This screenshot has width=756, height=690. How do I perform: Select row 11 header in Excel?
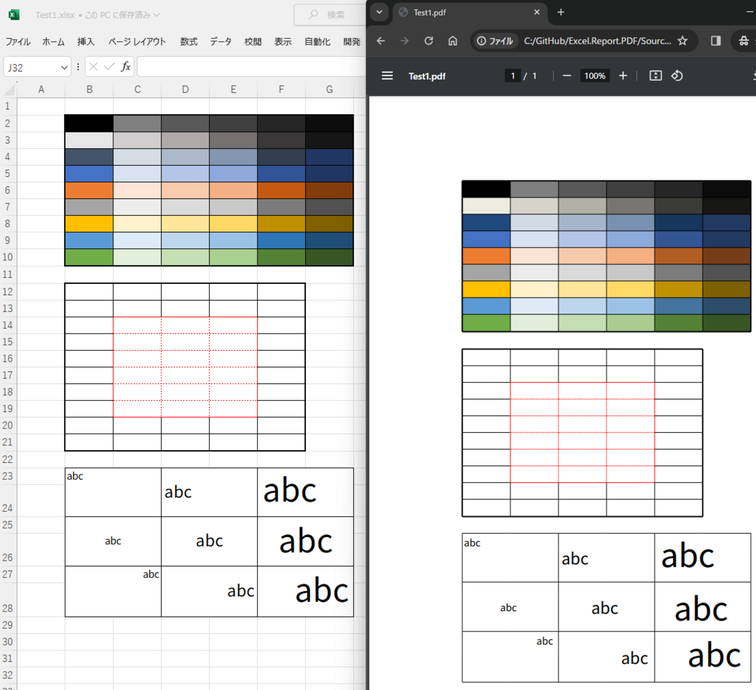8,275
